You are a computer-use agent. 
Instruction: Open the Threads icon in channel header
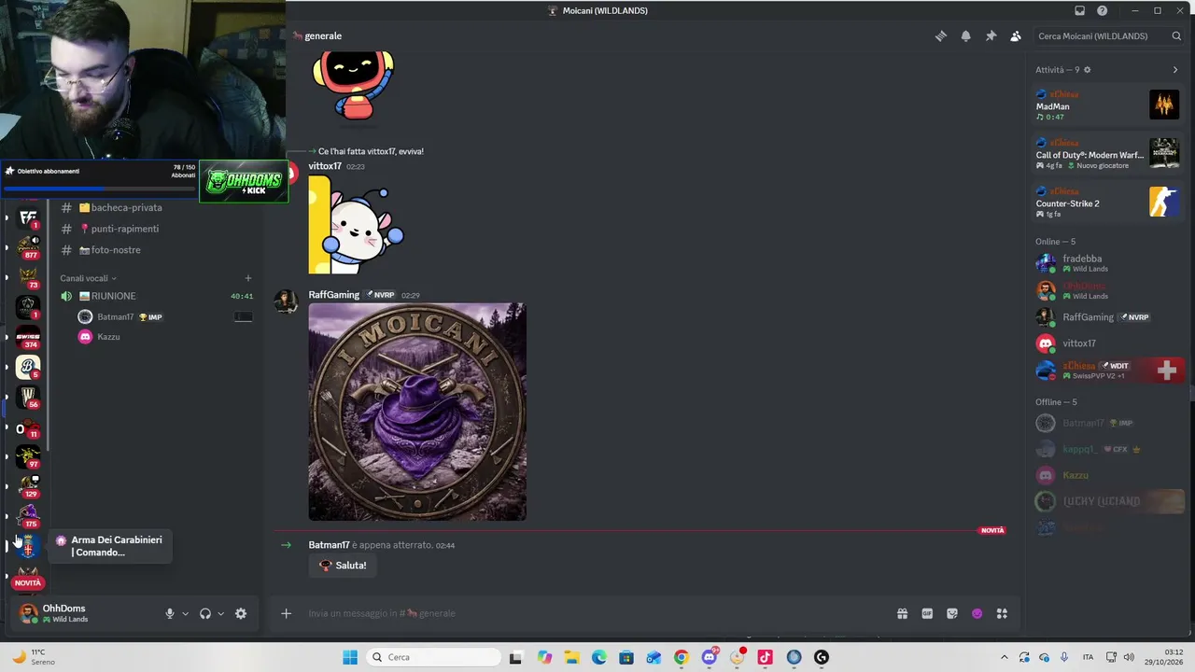point(941,36)
